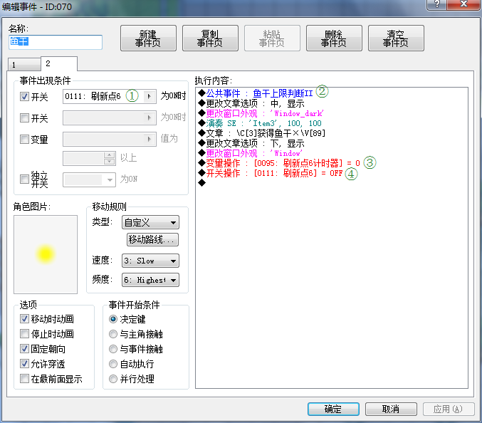
Task: Enable the second 开关 condition checkbox
Action: click(25, 118)
